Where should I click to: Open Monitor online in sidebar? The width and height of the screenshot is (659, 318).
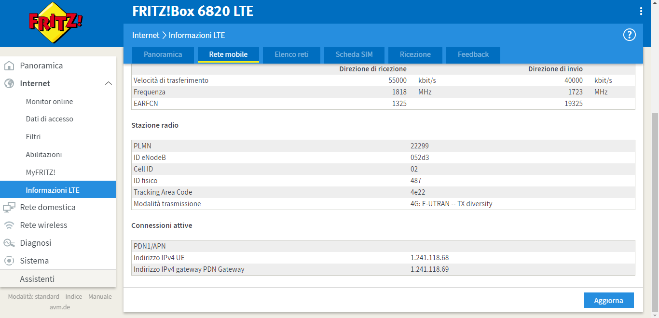pos(49,101)
